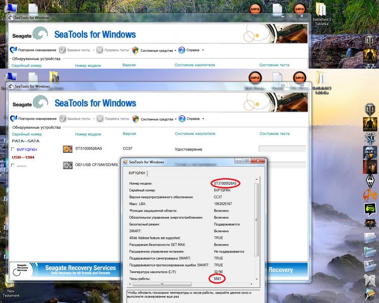Tick the checkbox next to serial 6VP1QFKH
Viewport: 379px width, 303px height.
pyautogui.click(x=13, y=149)
